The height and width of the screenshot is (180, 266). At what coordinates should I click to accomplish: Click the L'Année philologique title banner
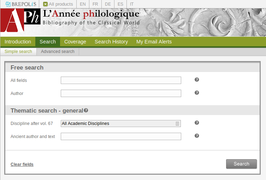(91, 17)
